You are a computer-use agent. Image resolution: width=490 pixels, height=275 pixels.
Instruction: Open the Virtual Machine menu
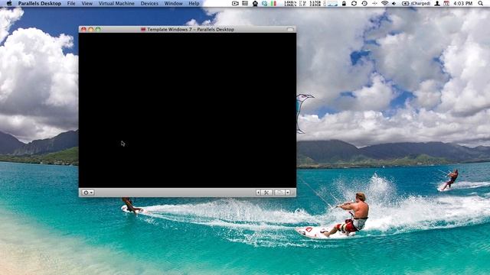pyautogui.click(x=116, y=3)
